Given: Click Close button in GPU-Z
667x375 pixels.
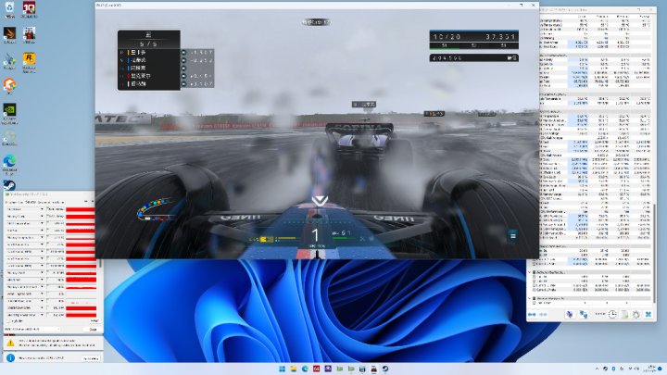Looking at the screenshot, I should [x=93, y=329].
